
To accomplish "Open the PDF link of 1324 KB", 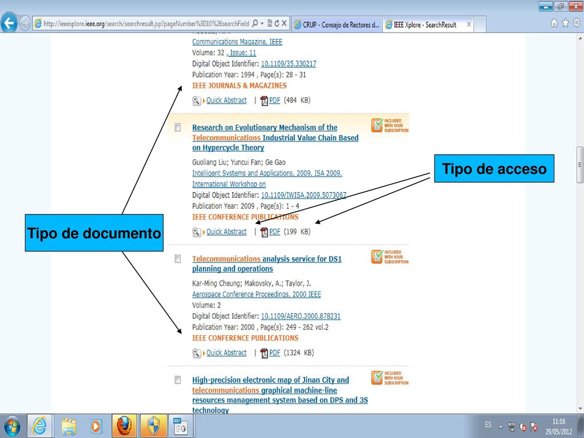I will point(274,352).
